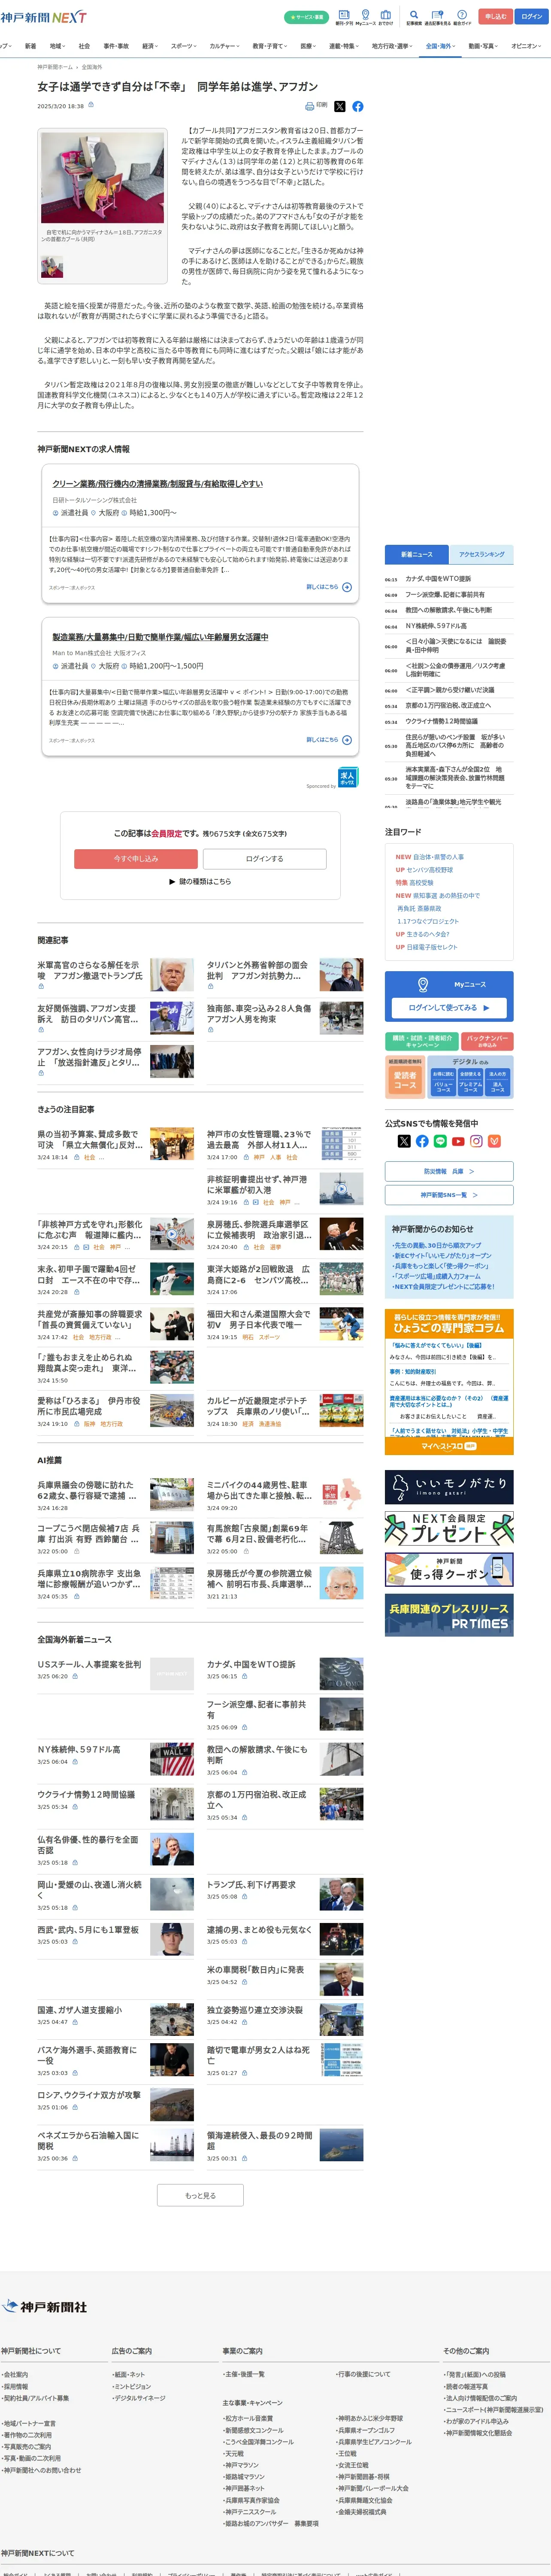Image resolution: width=551 pixels, height=2576 pixels.
Task: Share article on X icon
Action: tap(339, 106)
